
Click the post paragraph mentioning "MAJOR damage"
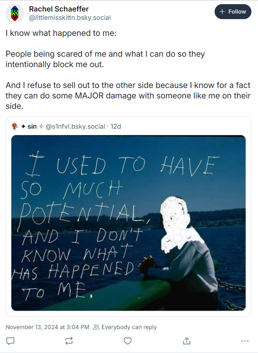128,96
